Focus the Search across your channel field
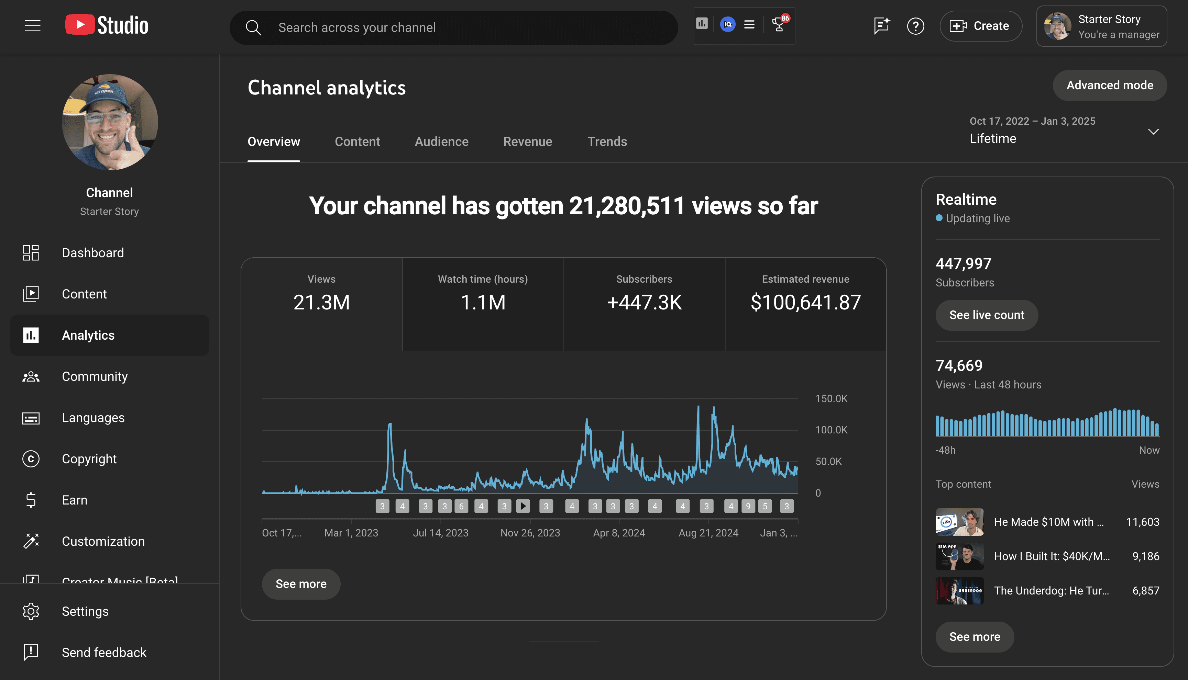 coord(453,27)
